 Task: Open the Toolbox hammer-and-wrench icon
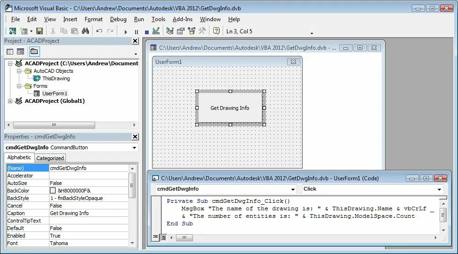click(202, 31)
